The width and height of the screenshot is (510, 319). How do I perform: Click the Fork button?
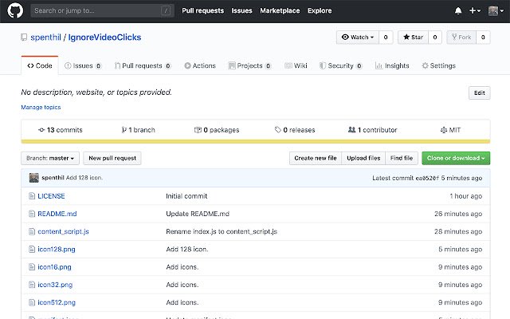click(461, 37)
